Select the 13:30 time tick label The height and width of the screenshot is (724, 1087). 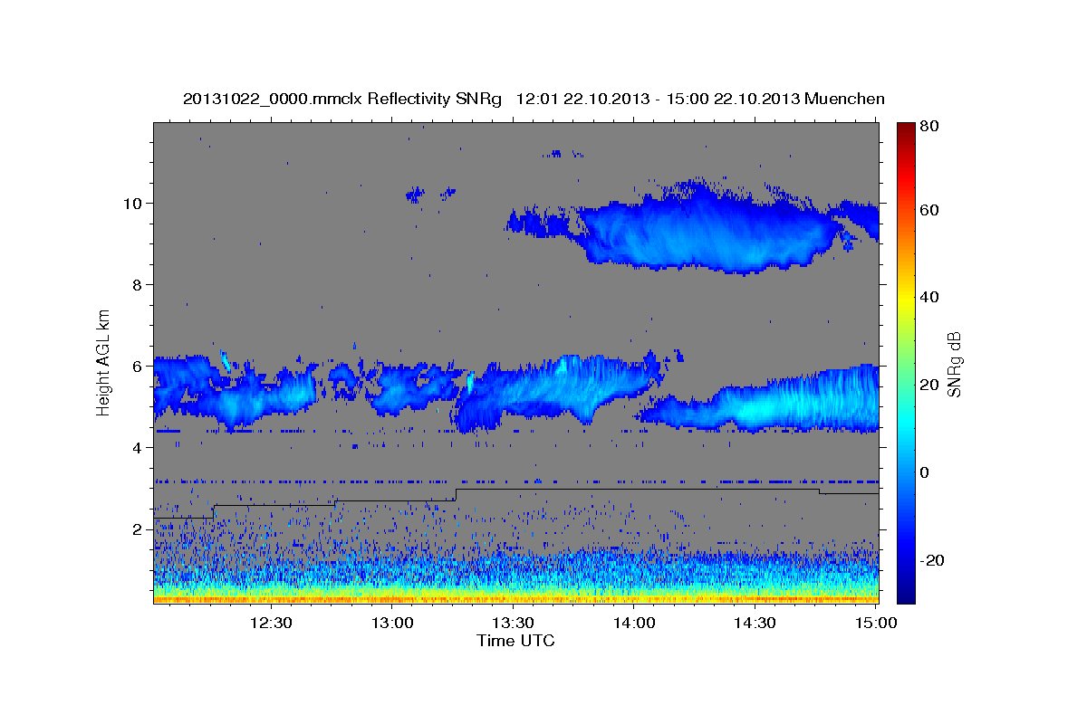(513, 623)
